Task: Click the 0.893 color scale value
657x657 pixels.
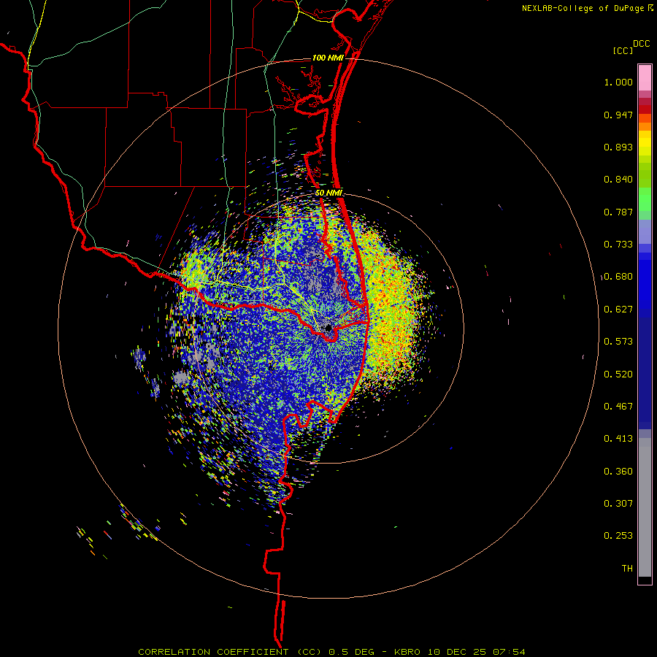Action: (618, 147)
